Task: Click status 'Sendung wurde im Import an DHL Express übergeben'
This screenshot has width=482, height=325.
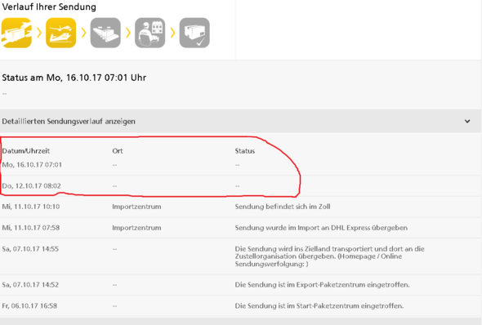Action: coord(321,228)
